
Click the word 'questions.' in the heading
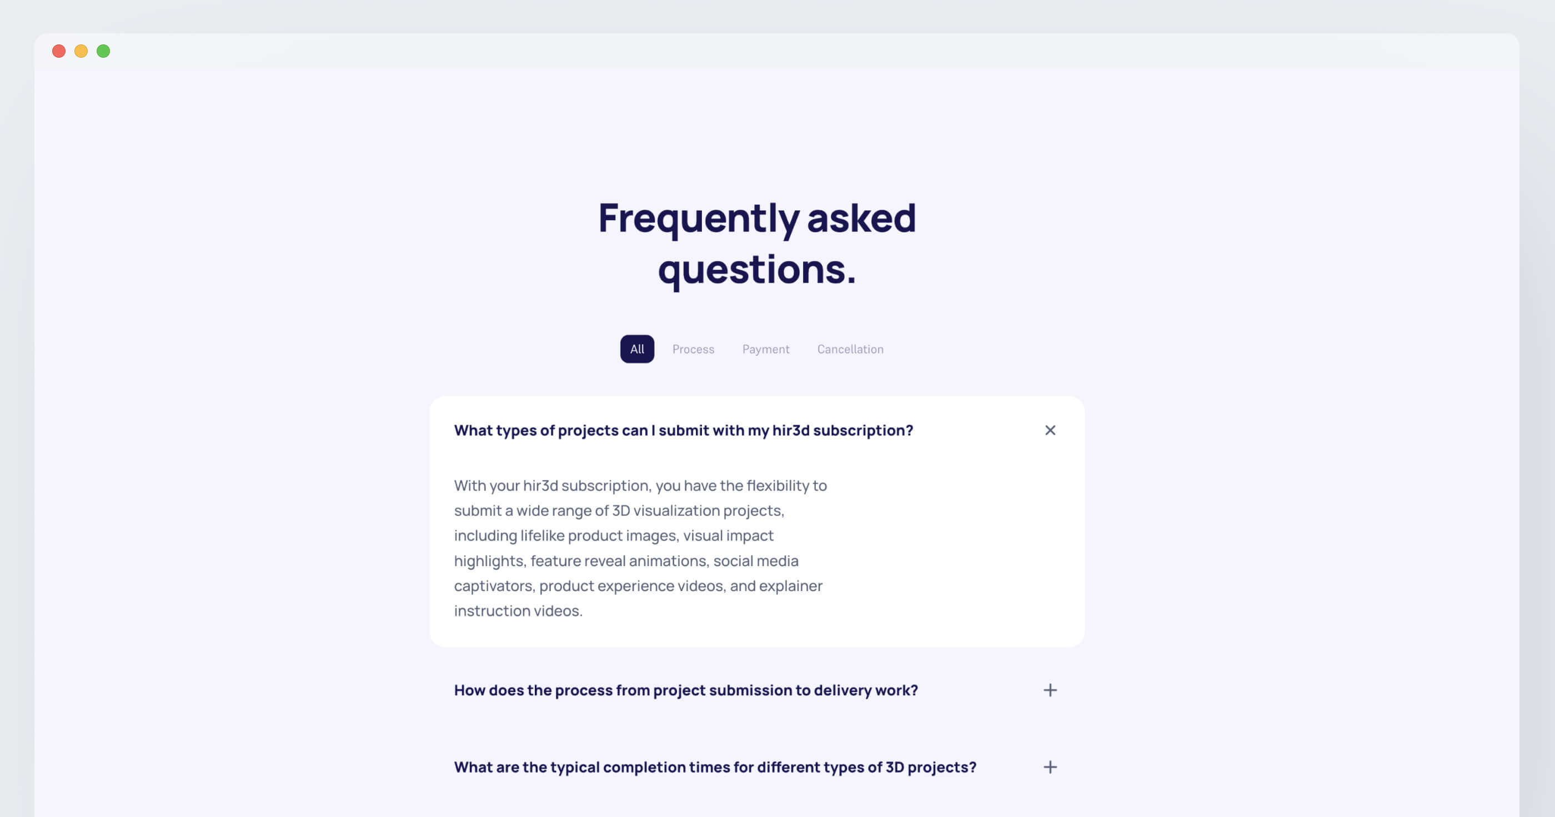pos(757,270)
